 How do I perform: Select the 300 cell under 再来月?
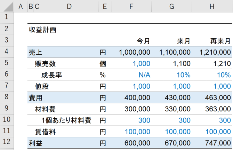tap(212, 120)
